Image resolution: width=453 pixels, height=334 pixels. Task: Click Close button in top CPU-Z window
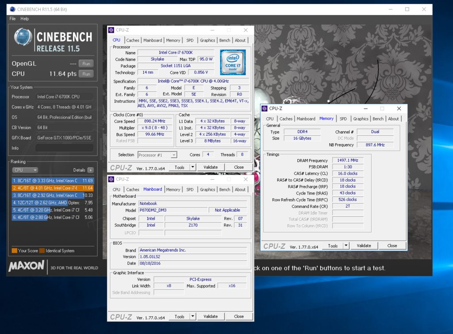[239, 167]
